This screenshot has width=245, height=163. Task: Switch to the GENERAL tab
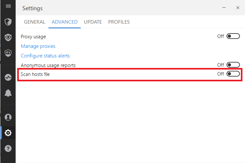pyautogui.click(x=34, y=22)
